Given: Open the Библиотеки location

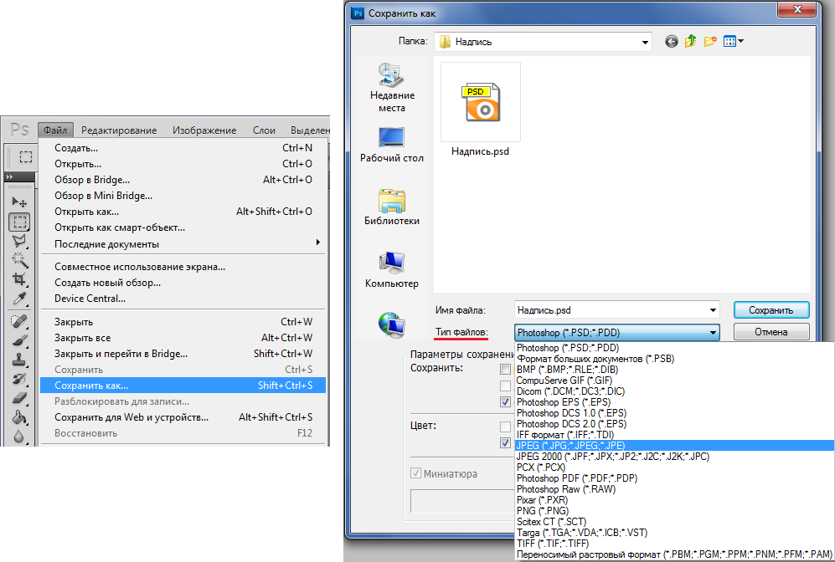Looking at the screenshot, I should (x=392, y=207).
